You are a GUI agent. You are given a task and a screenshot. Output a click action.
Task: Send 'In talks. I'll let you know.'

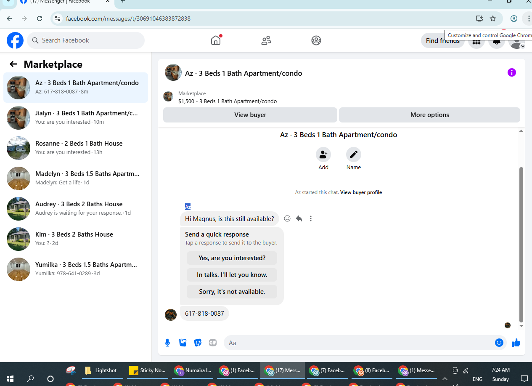[x=232, y=275]
